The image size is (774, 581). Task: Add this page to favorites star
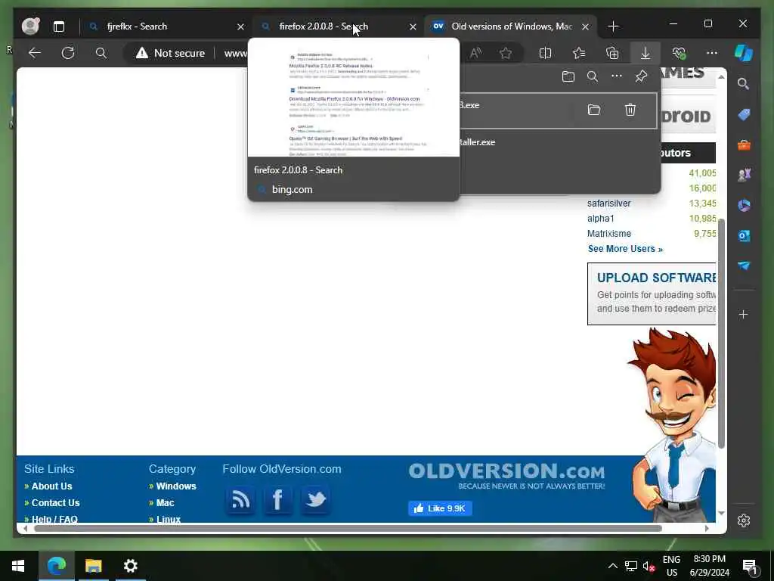pyautogui.click(x=506, y=53)
